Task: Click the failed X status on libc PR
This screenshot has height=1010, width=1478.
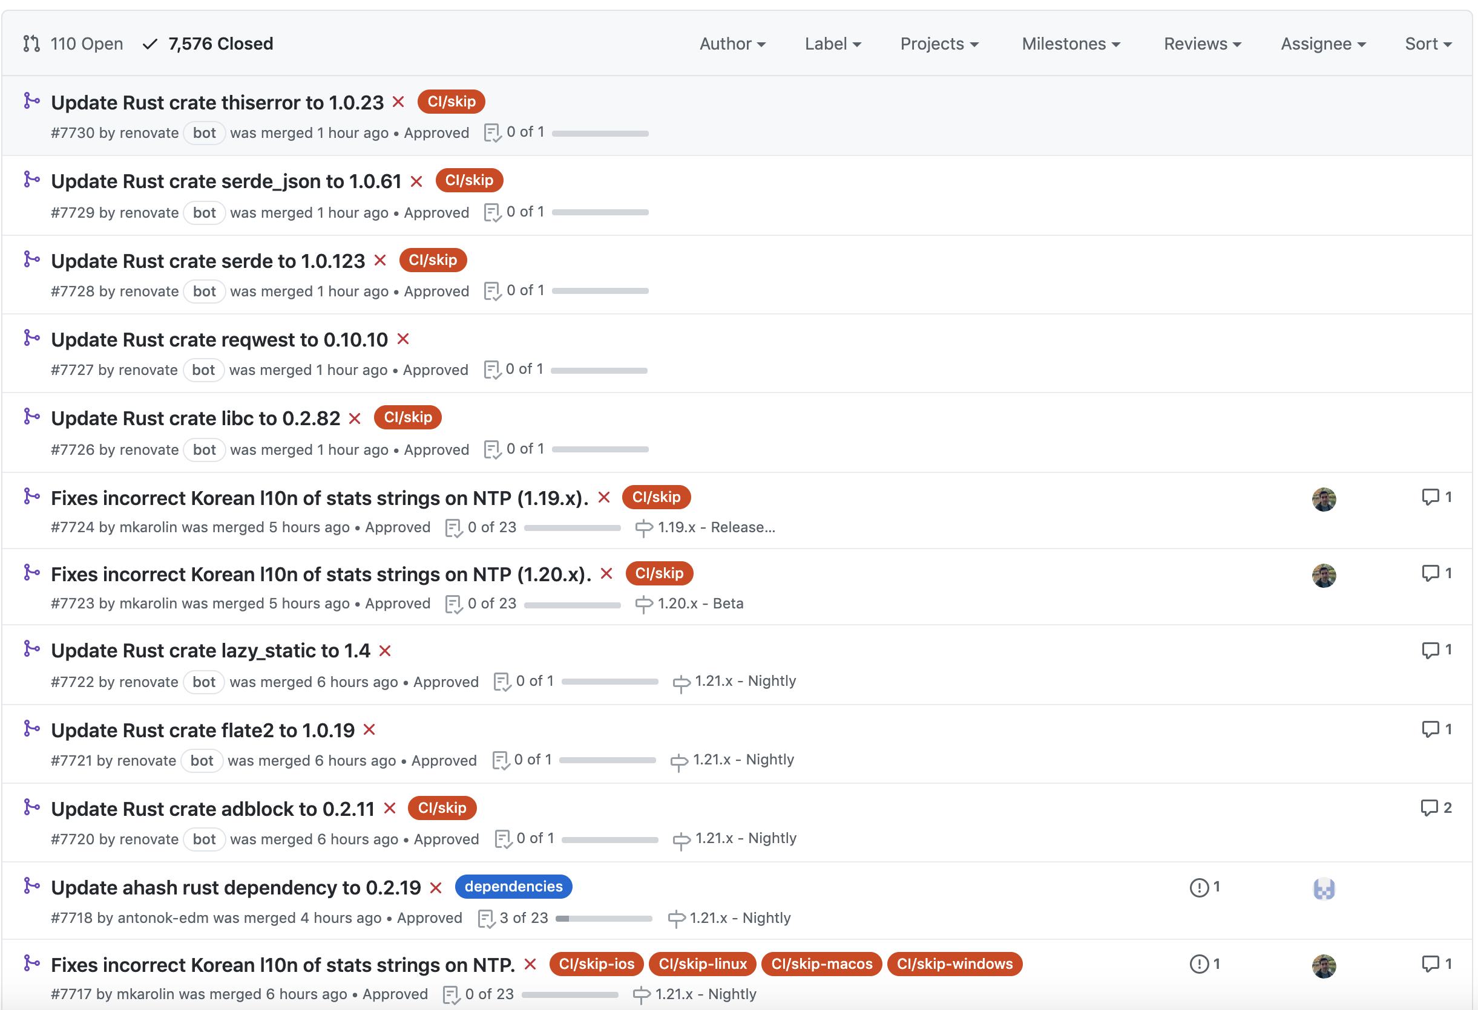Action: pos(355,419)
